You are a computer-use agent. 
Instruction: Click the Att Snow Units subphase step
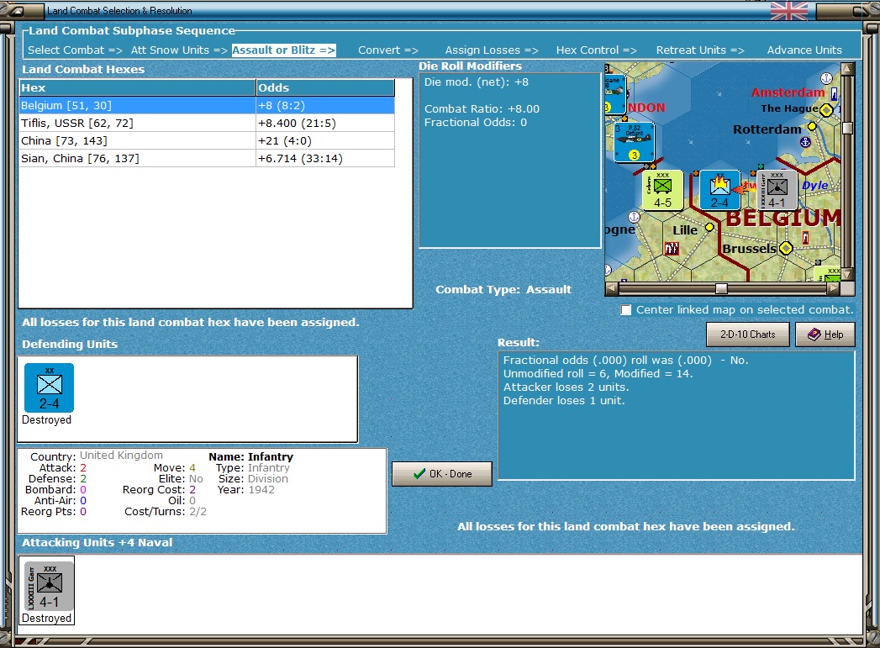pyautogui.click(x=179, y=50)
